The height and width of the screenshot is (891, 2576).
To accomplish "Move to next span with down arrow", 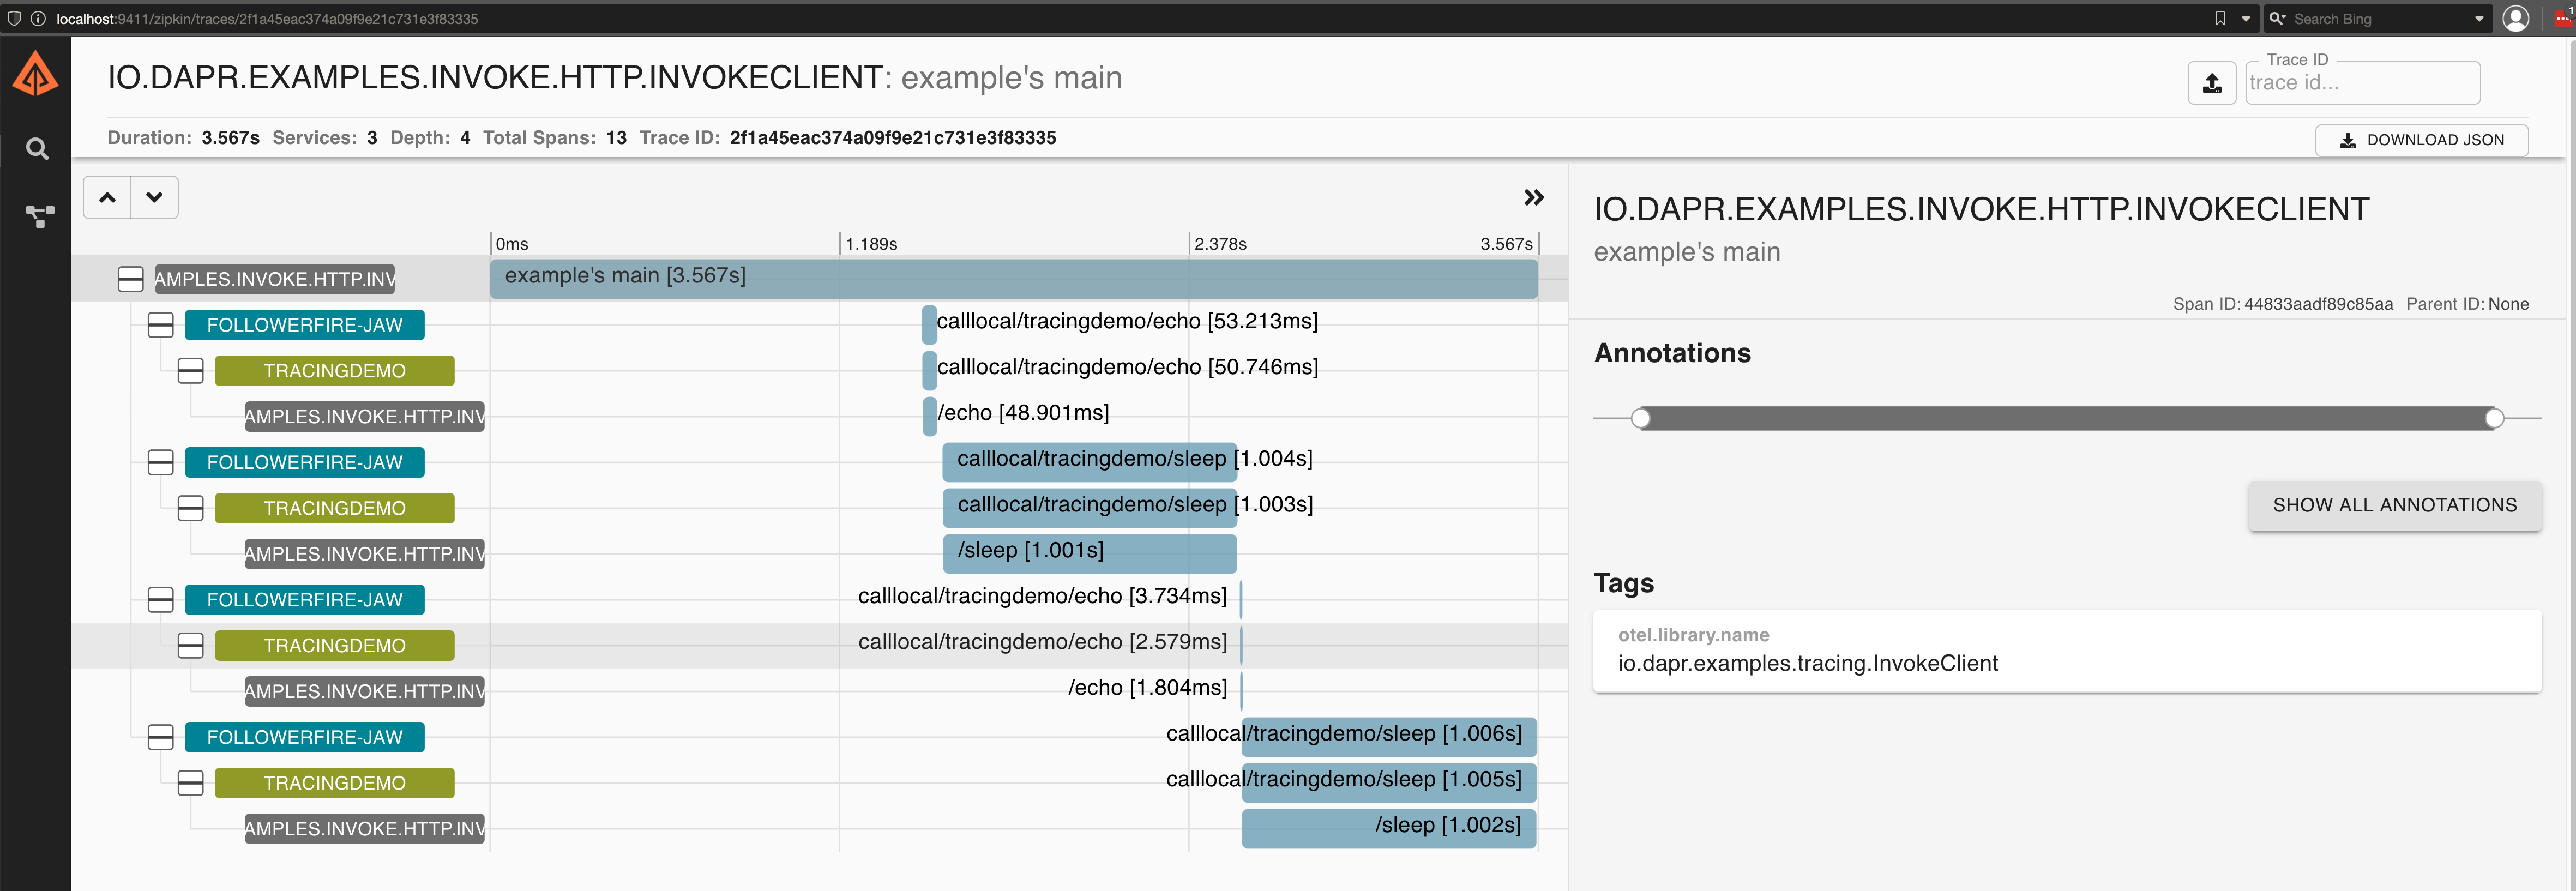I will pyautogui.click(x=154, y=198).
